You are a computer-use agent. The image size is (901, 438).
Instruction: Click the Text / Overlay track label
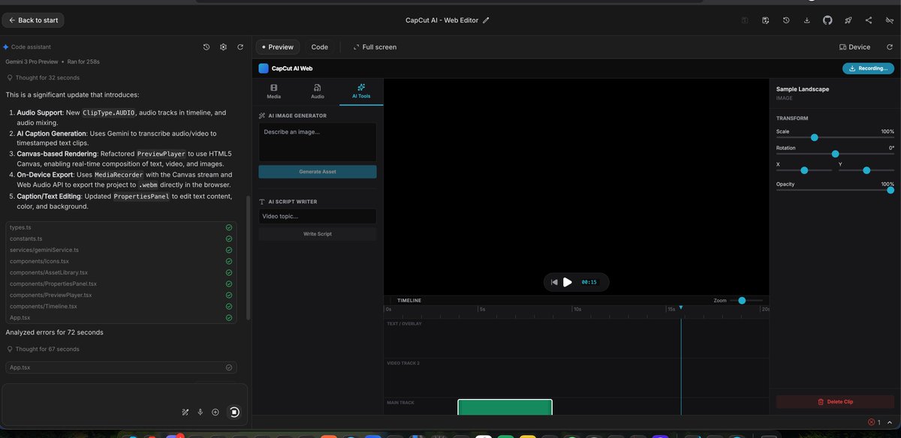coord(404,324)
